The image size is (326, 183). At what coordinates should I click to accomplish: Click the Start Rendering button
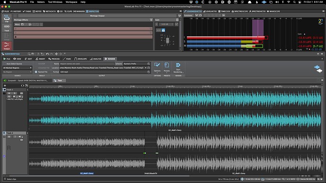pyautogui.click(x=178, y=67)
